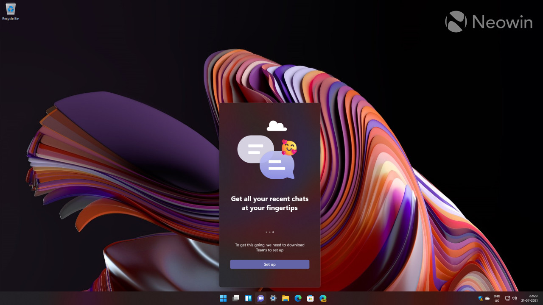The width and height of the screenshot is (543, 305).
Task: Click the Set up button in Teams prompt
Action: pyautogui.click(x=270, y=264)
